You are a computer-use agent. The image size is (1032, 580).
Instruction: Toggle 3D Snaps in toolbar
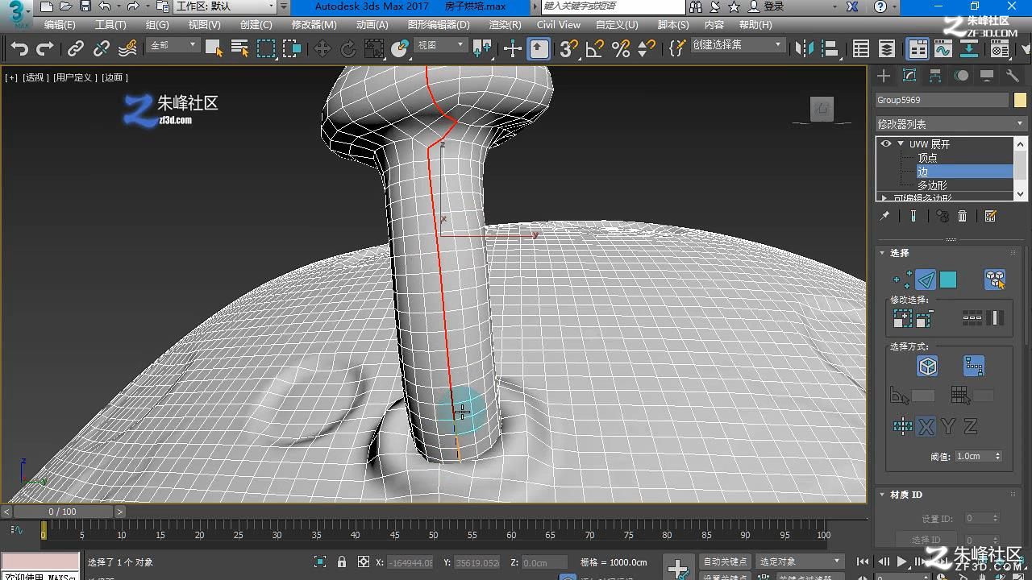pos(569,49)
